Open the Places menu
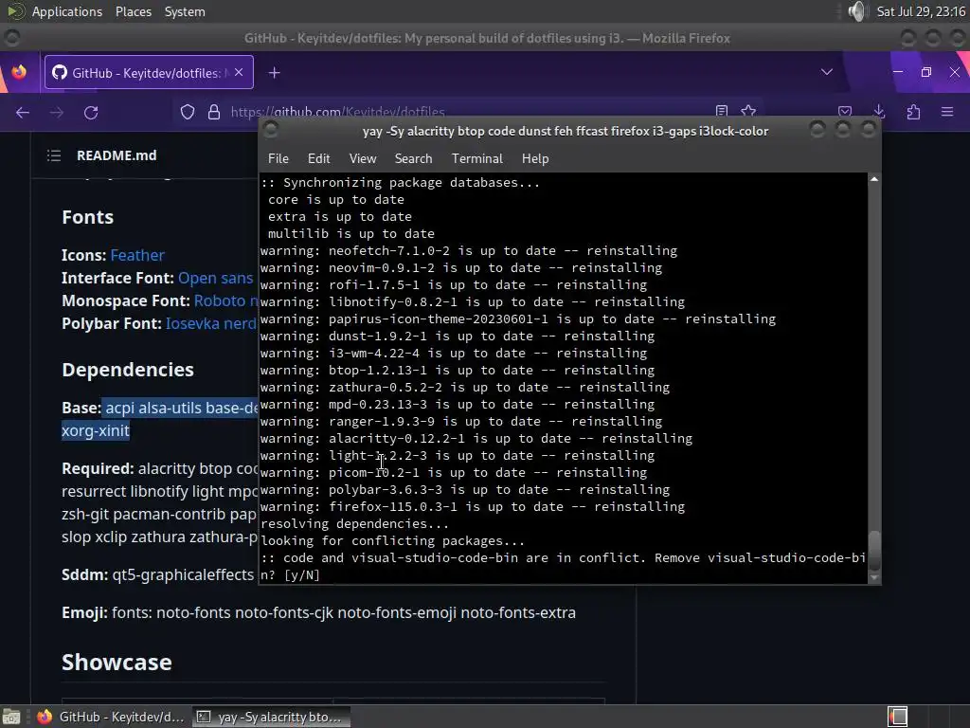 pyautogui.click(x=133, y=11)
